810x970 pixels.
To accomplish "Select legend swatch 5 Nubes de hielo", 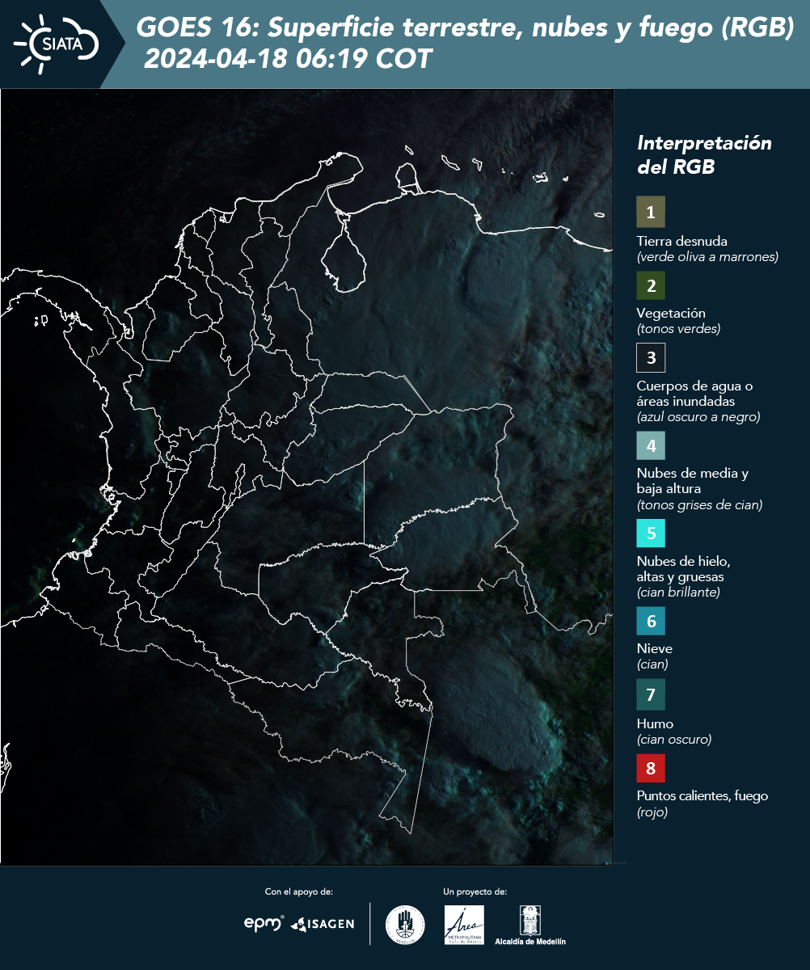I will pyautogui.click(x=651, y=533).
